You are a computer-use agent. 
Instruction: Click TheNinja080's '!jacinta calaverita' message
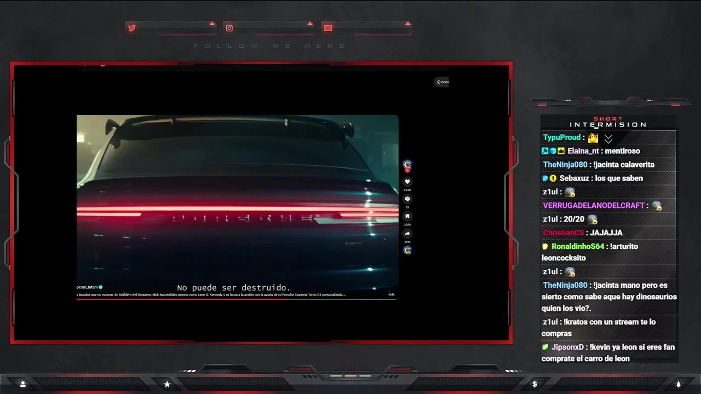pos(624,165)
